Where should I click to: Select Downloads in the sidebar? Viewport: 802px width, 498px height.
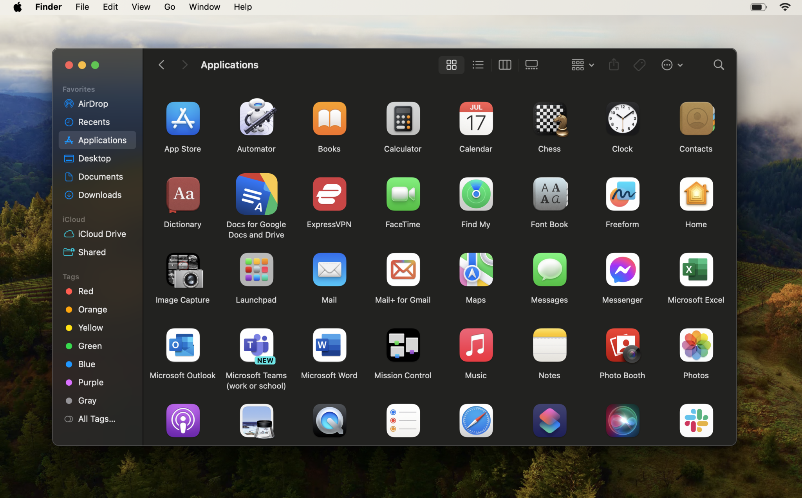(100, 194)
